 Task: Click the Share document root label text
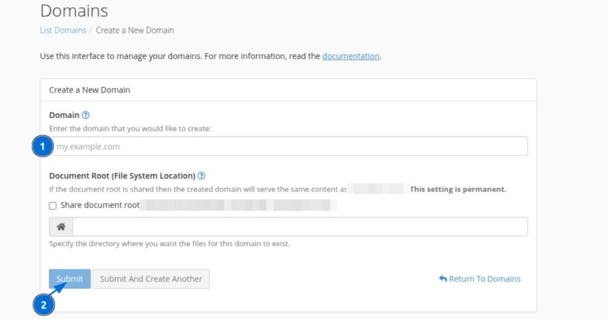click(100, 205)
